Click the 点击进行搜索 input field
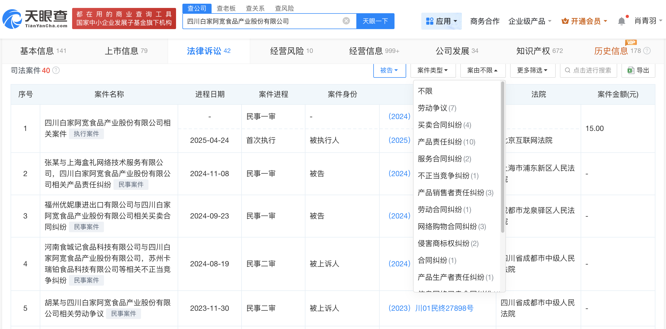666x329 pixels. pos(592,70)
